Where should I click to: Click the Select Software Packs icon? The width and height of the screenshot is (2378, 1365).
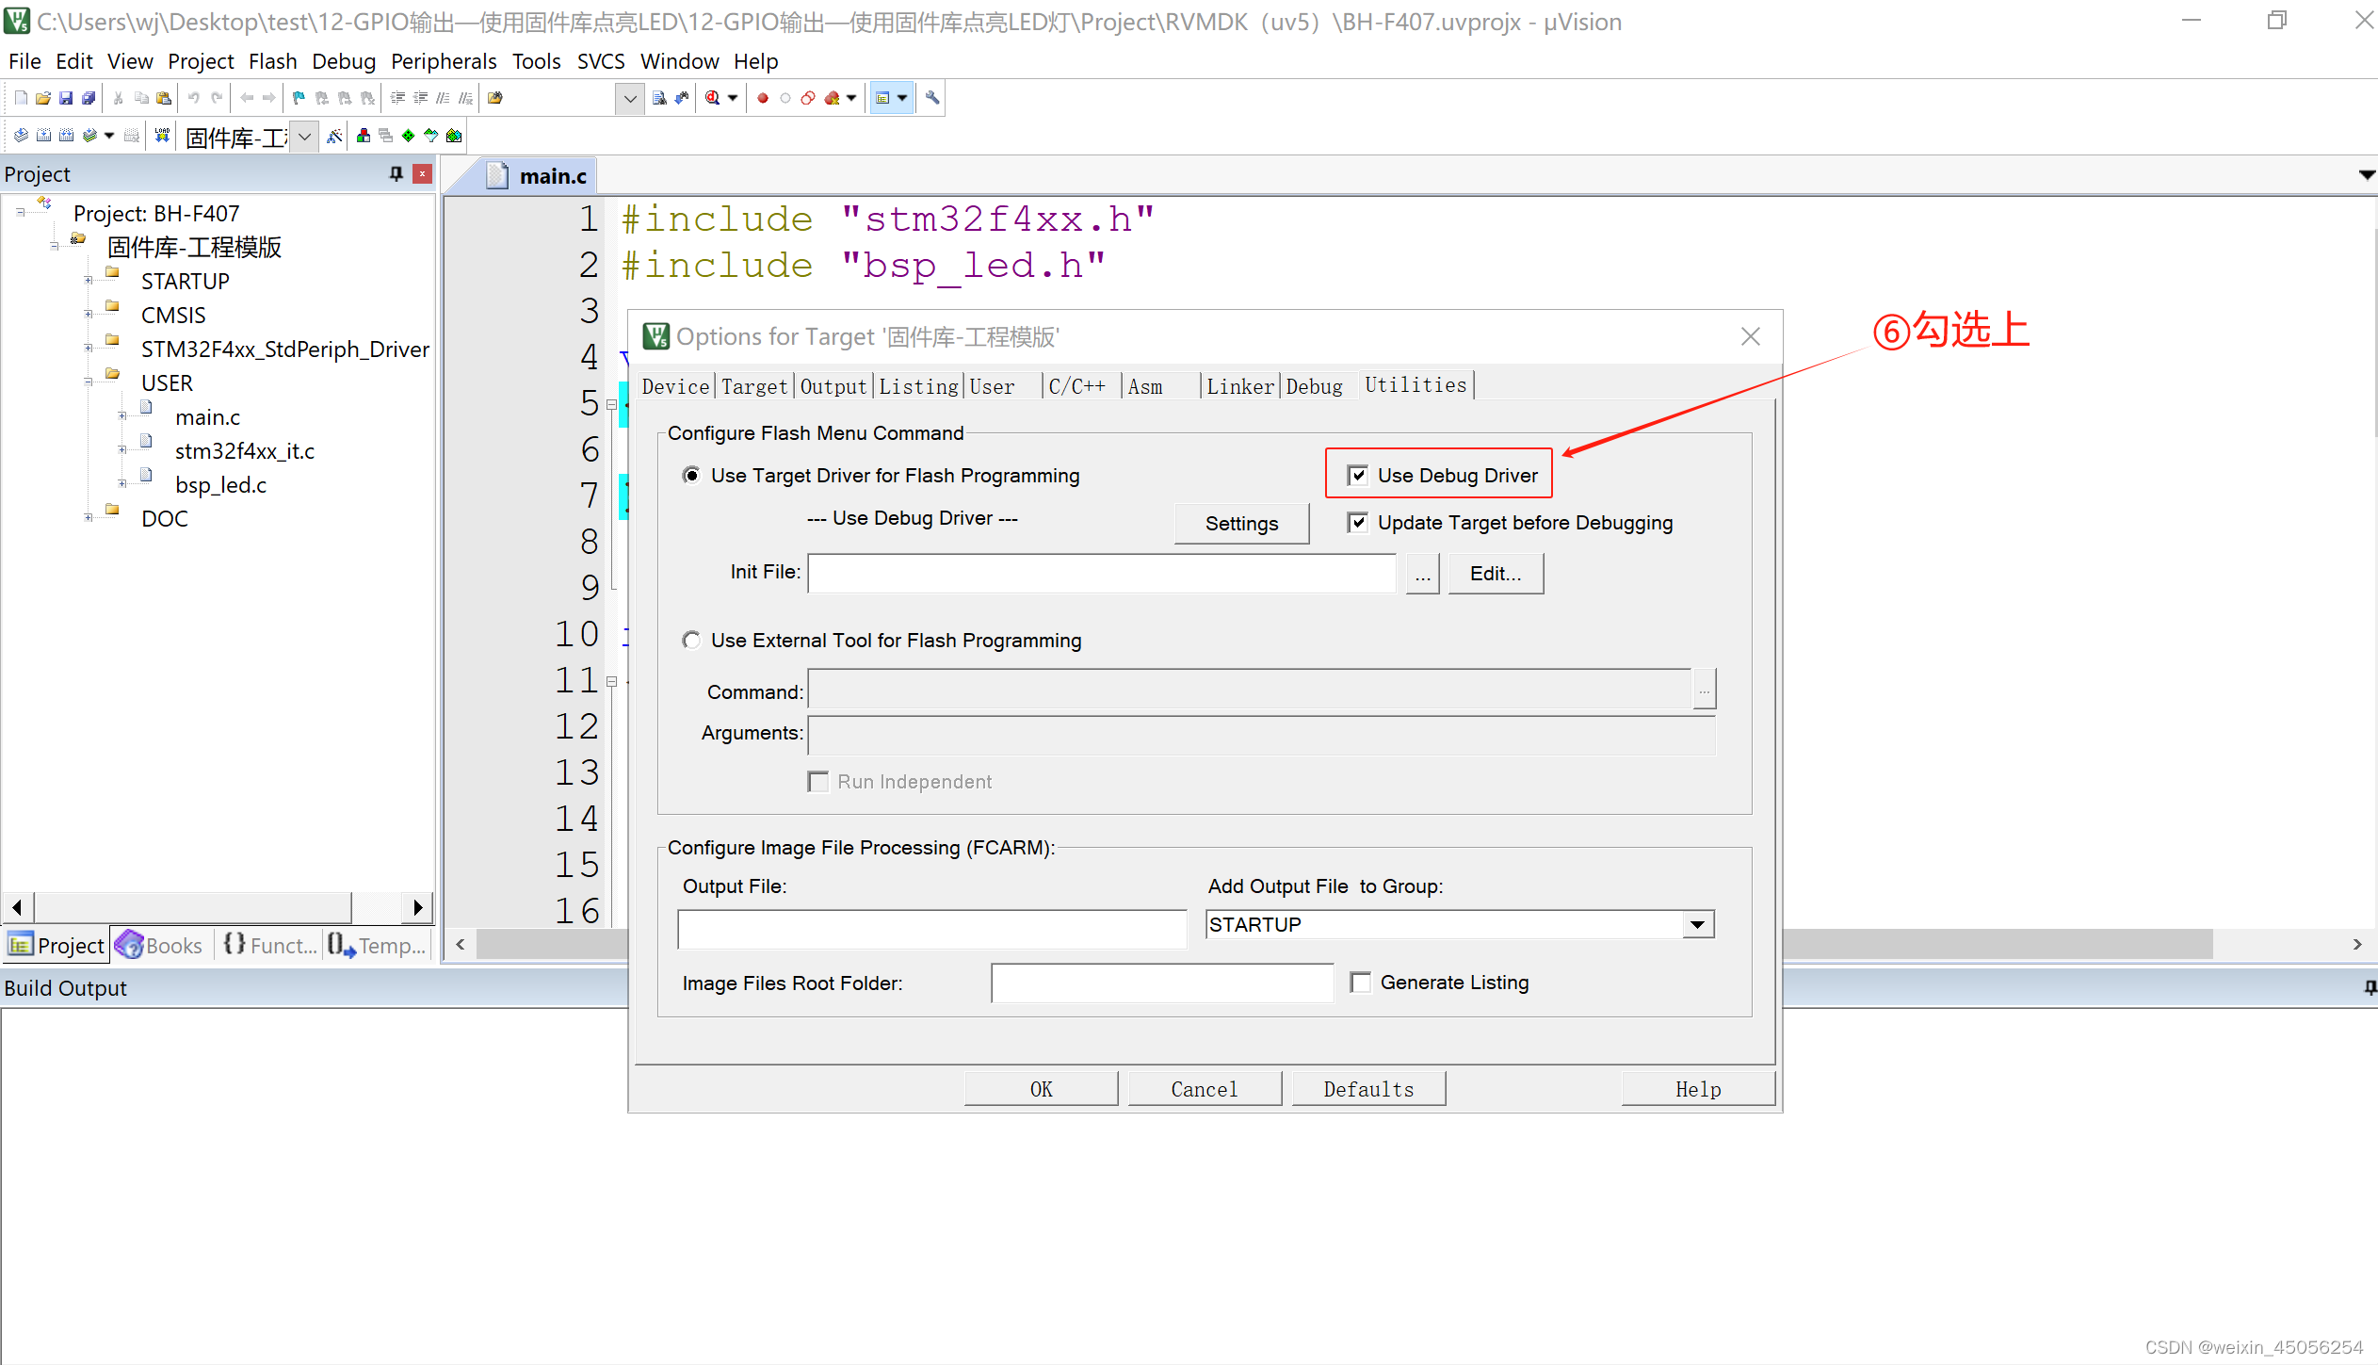(430, 136)
